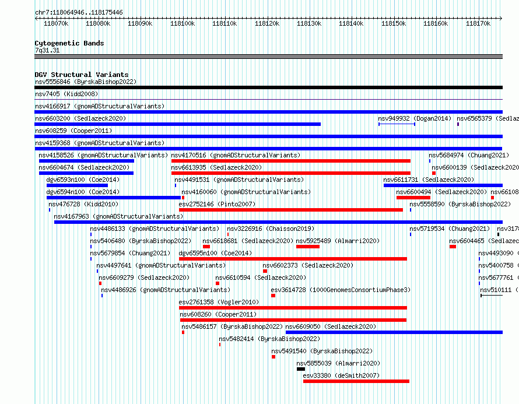Select the red dgv6595n100 Coe2014 bar

click(293, 259)
